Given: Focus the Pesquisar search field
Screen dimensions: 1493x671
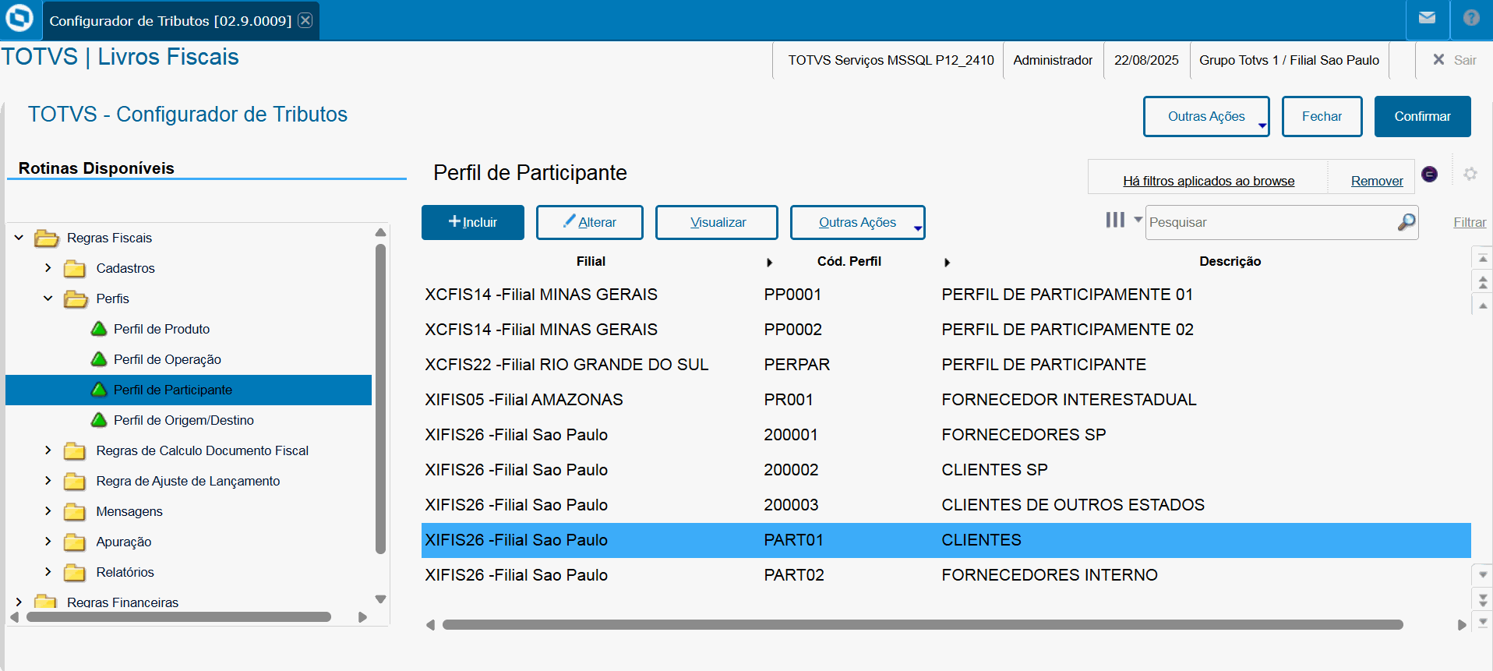Looking at the screenshot, I should click(1272, 222).
